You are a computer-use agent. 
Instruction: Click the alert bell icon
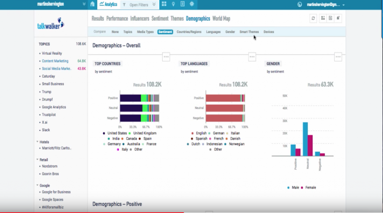coord(338,18)
